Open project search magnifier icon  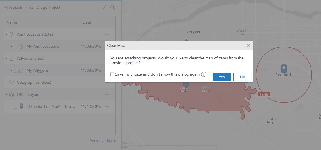pyautogui.click(x=112, y=7)
